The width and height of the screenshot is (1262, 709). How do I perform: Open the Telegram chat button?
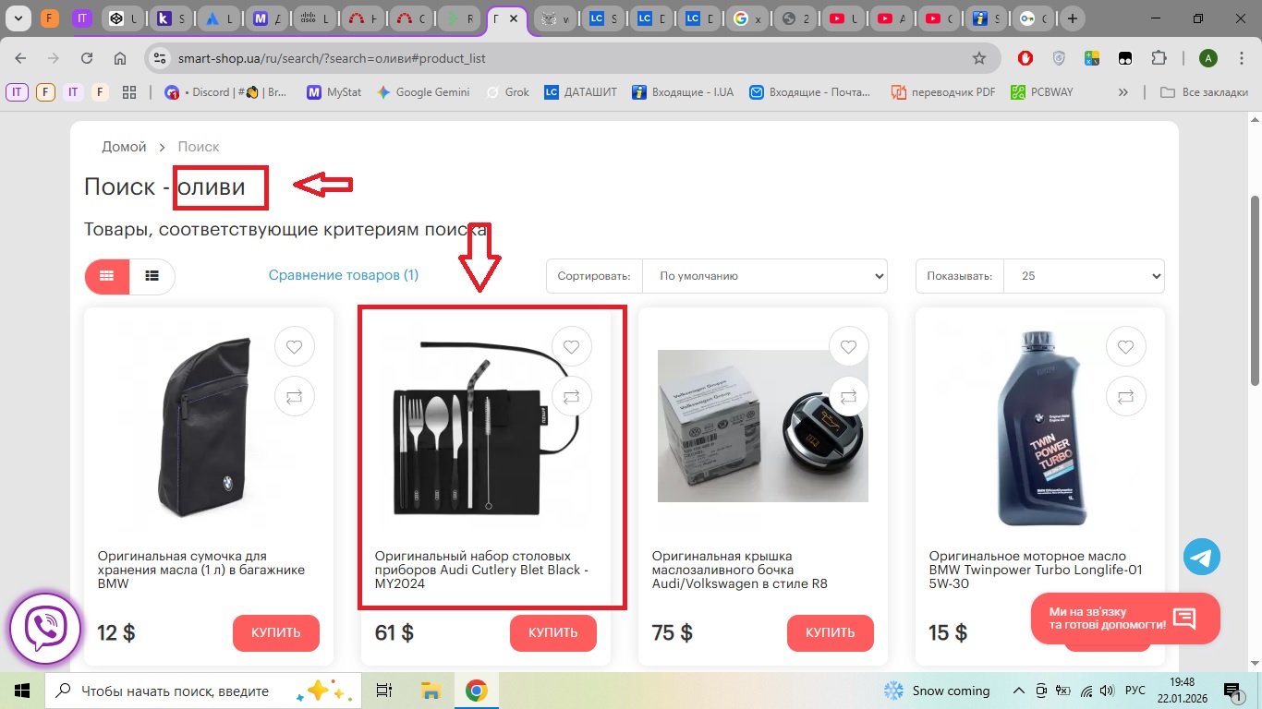click(x=1202, y=558)
